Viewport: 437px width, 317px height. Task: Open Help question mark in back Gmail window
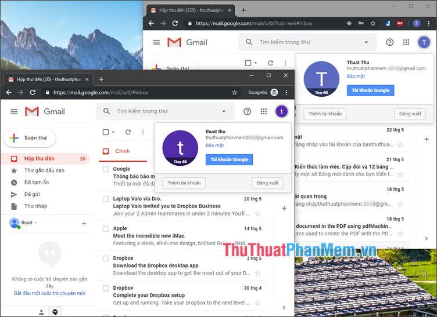coord(389,42)
